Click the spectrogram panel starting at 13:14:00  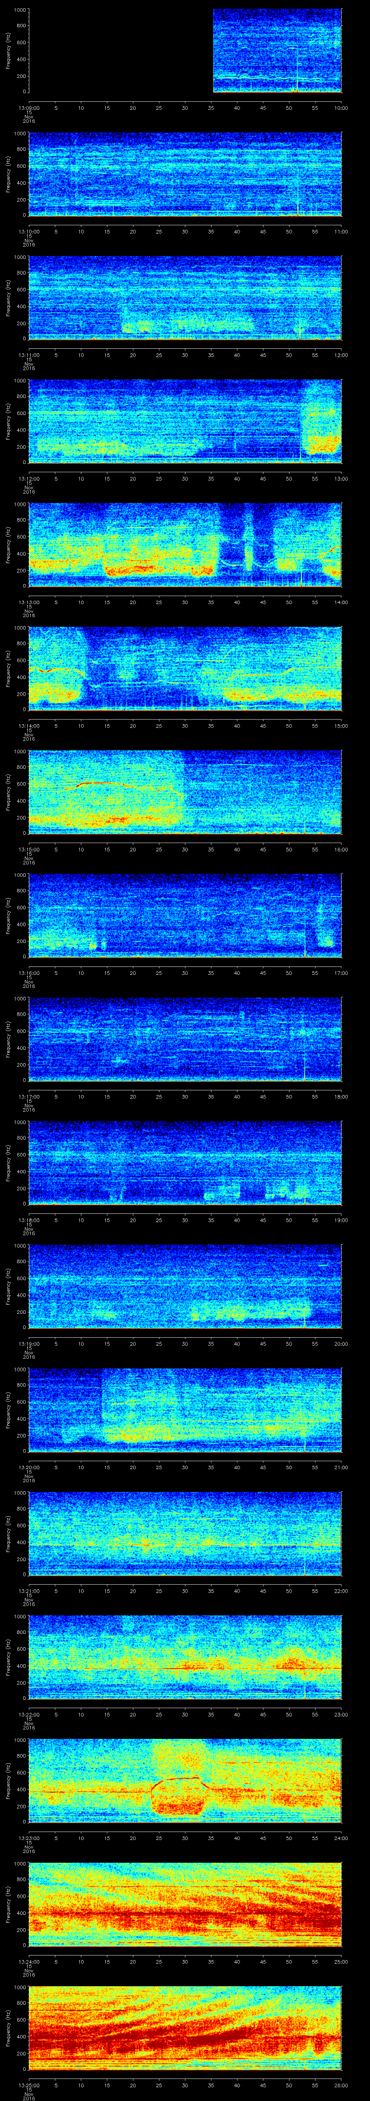point(185,669)
